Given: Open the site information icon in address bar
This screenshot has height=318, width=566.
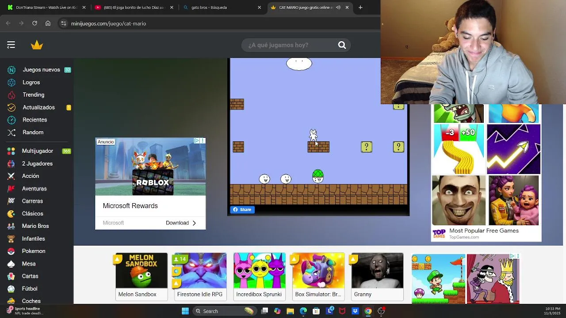Looking at the screenshot, I should click(x=64, y=23).
